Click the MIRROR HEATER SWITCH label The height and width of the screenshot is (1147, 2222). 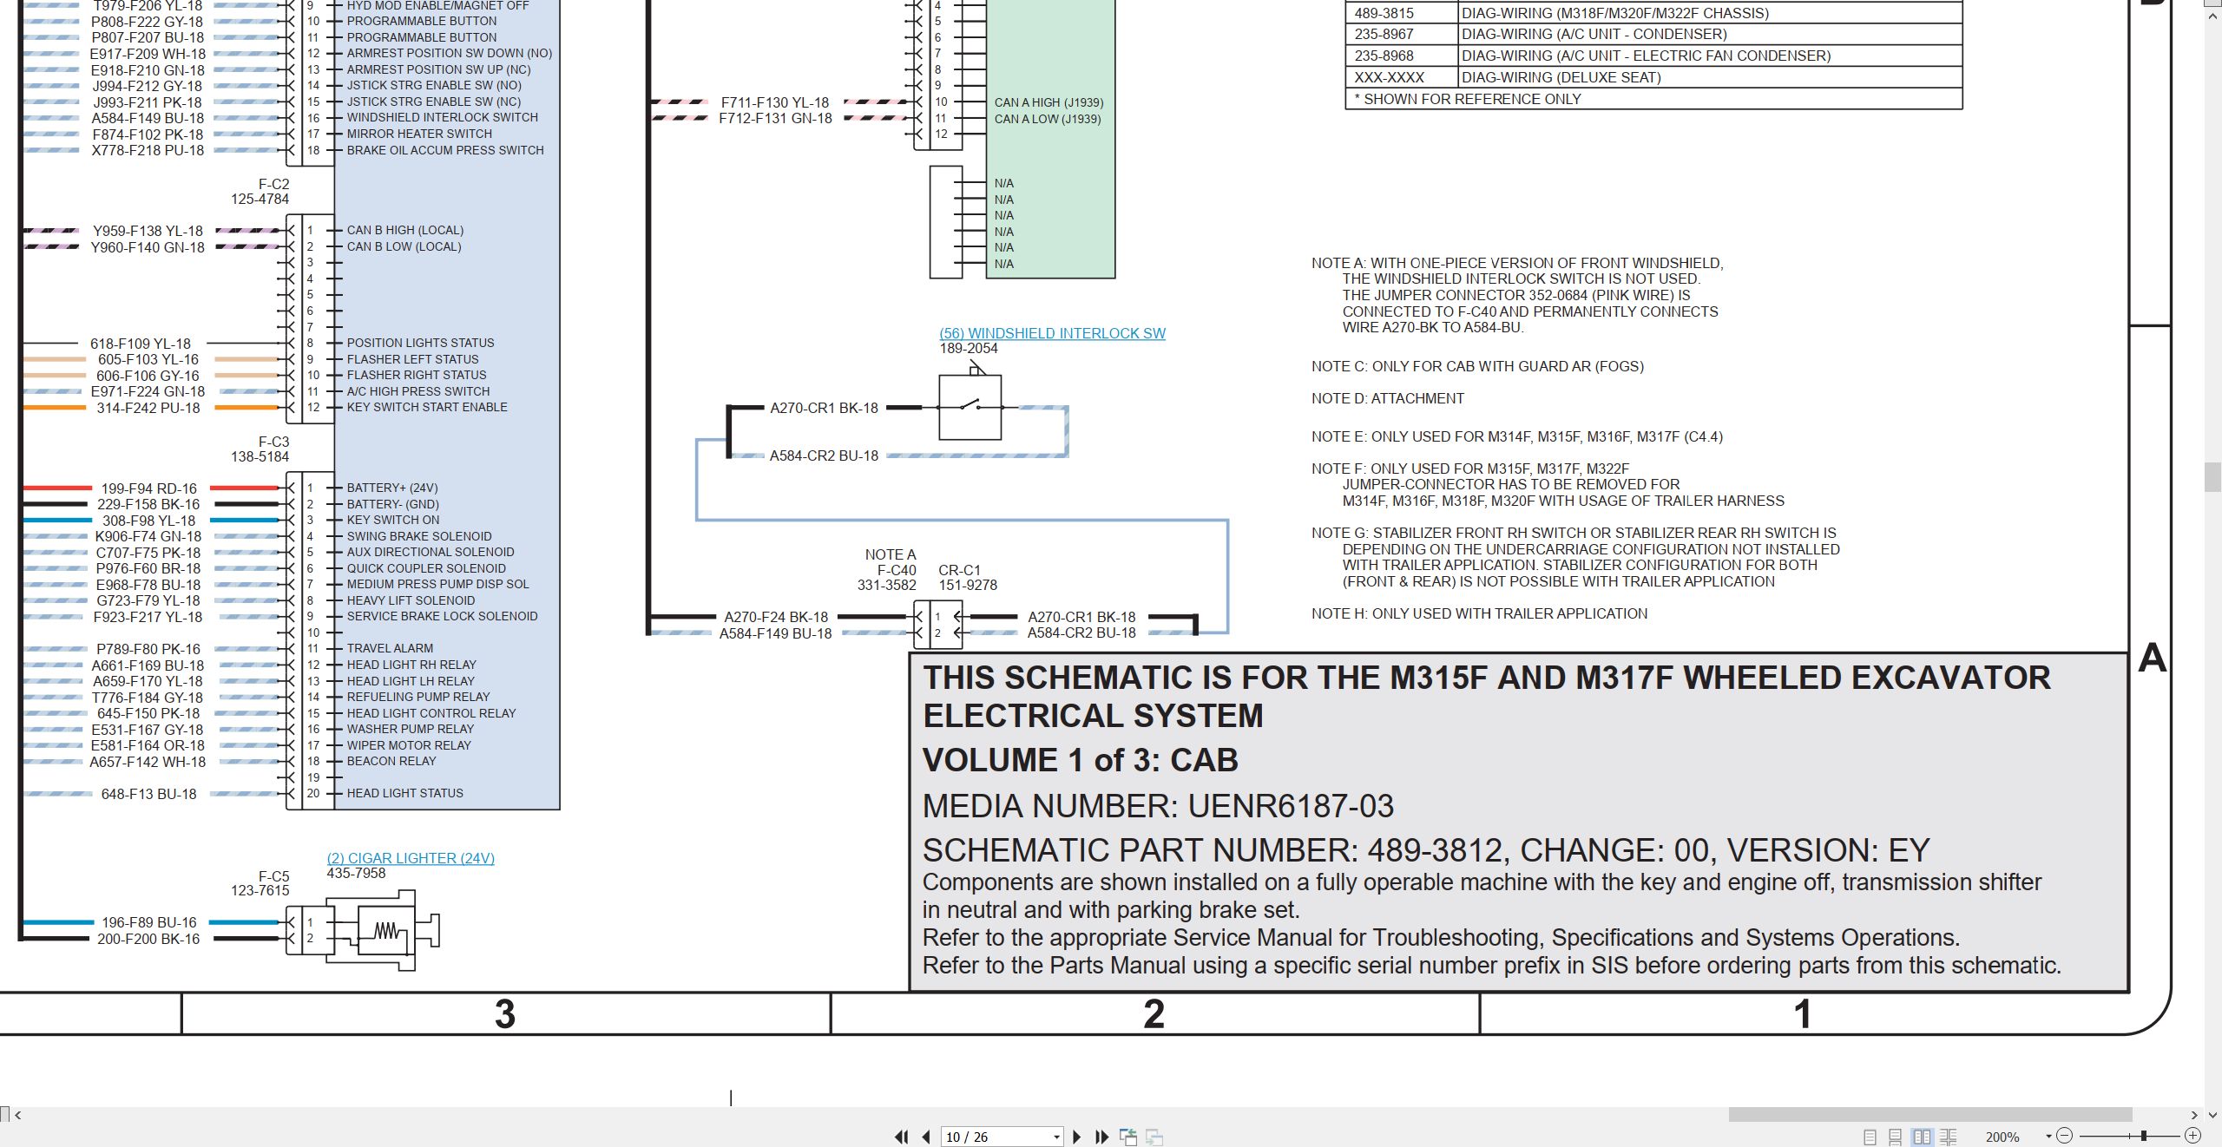pyautogui.click(x=419, y=134)
